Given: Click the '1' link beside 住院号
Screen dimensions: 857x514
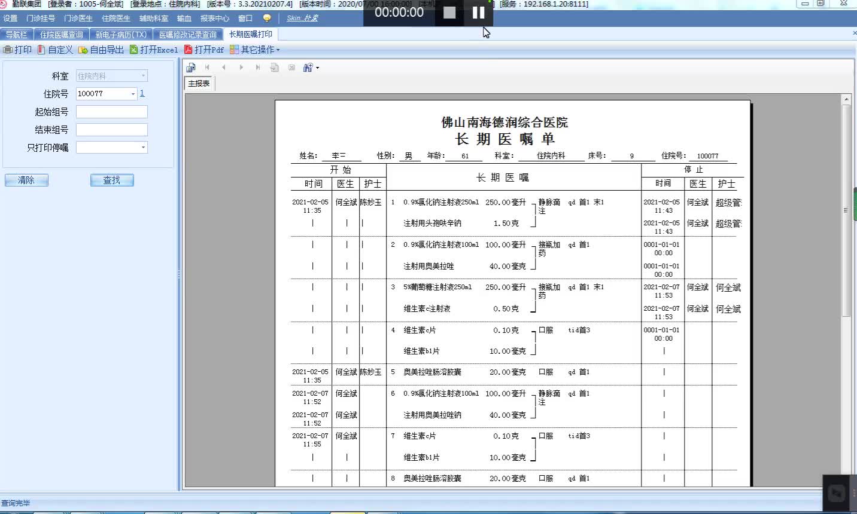Looking at the screenshot, I should (142, 93).
